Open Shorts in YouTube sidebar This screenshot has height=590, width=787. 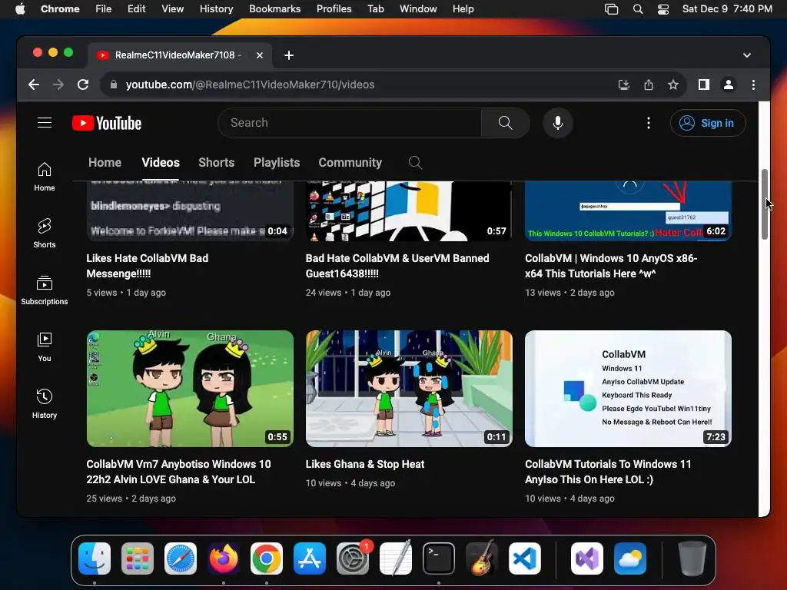point(45,234)
